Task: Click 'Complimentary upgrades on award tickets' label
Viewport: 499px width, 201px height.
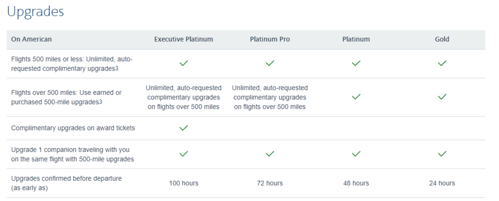Action: pyautogui.click(x=73, y=128)
